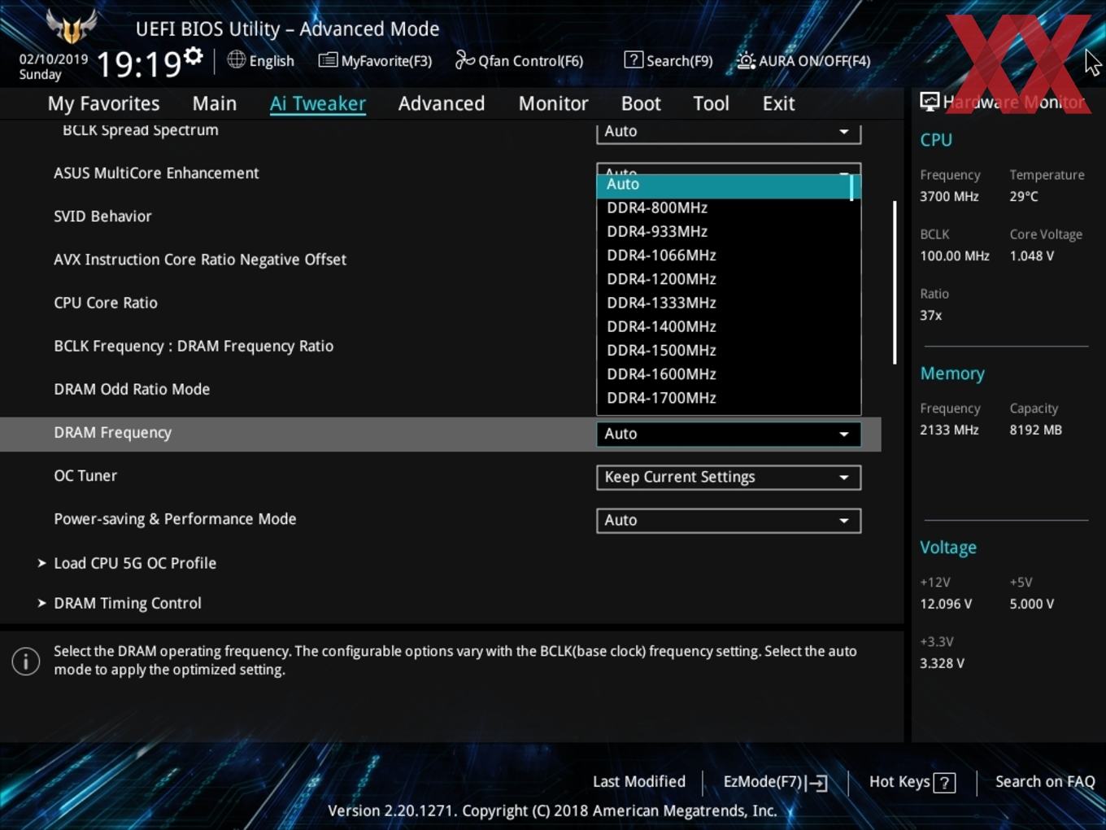Image resolution: width=1106 pixels, height=830 pixels.
Task: Choose DDR4-933MHz option
Action: point(724,231)
